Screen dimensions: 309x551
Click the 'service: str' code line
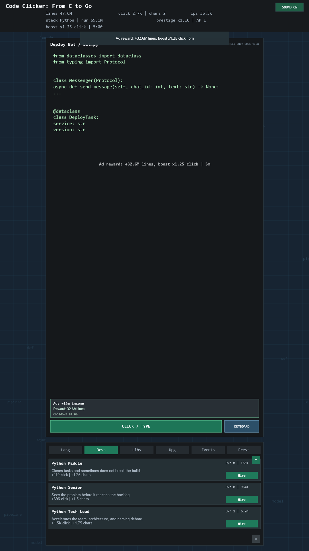69,123
